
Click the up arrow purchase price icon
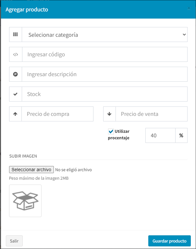click(16, 114)
